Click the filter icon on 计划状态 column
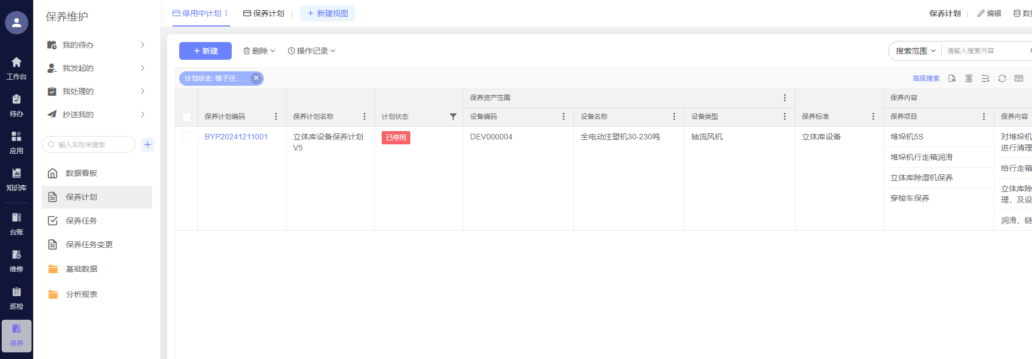This screenshot has height=359, width=1032. 453,117
